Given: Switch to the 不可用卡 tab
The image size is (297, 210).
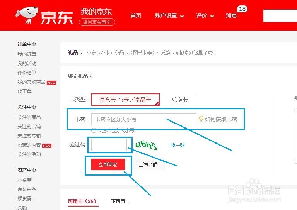Looking at the screenshot, I should [x=120, y=201].
